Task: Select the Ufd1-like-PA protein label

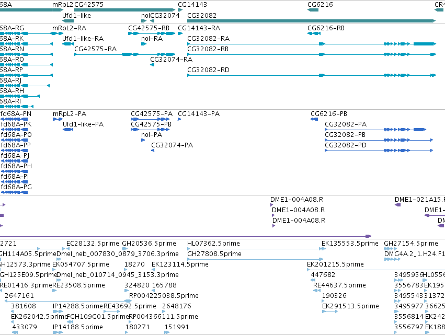Action: (83, 124)
